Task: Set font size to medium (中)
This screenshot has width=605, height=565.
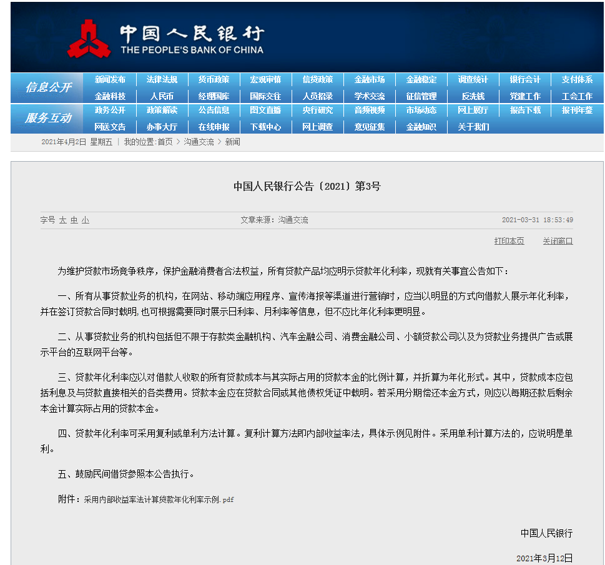Action: point(74,220)
